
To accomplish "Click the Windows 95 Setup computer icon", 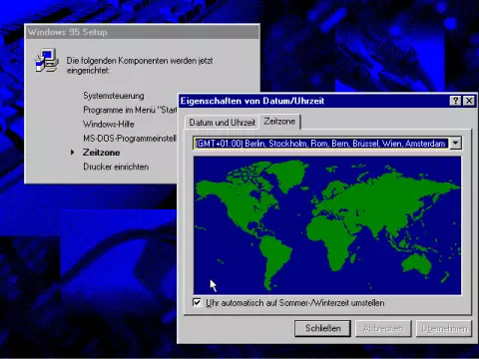I will pos(47,60).
